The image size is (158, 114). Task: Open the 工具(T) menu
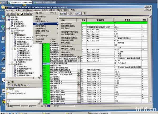click(59, 10)
